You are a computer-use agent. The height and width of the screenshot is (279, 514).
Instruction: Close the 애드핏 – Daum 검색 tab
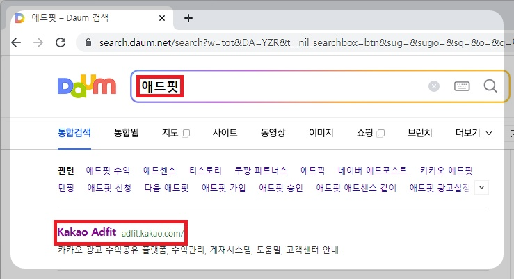click(162, 18)
